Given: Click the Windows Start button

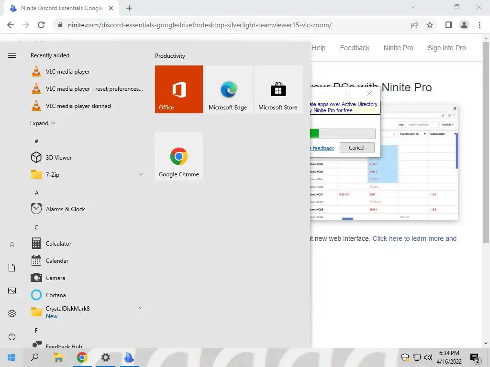Looking at the screenshot, I should (x=11, y=357).
